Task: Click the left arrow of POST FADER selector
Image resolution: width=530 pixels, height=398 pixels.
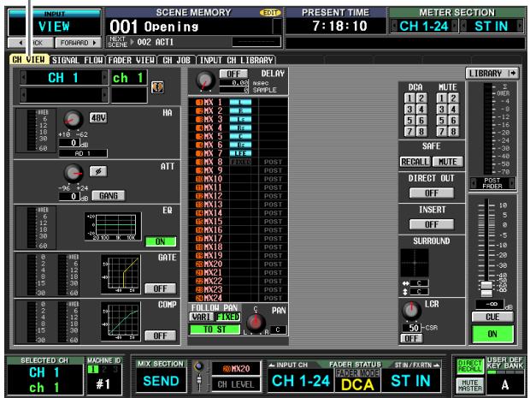Action: click(474, 183)
